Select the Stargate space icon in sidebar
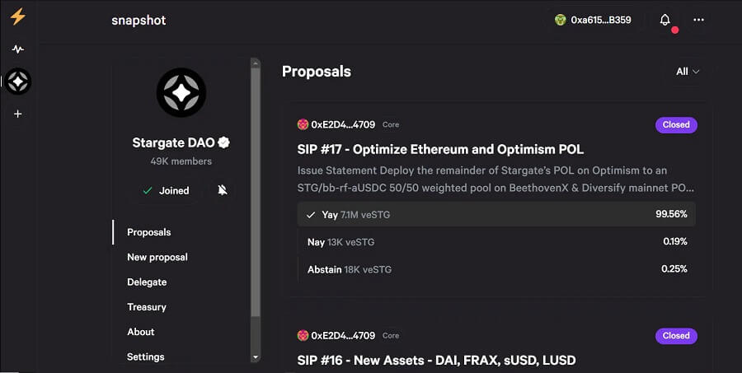742x373 pixels. [18, 82]
